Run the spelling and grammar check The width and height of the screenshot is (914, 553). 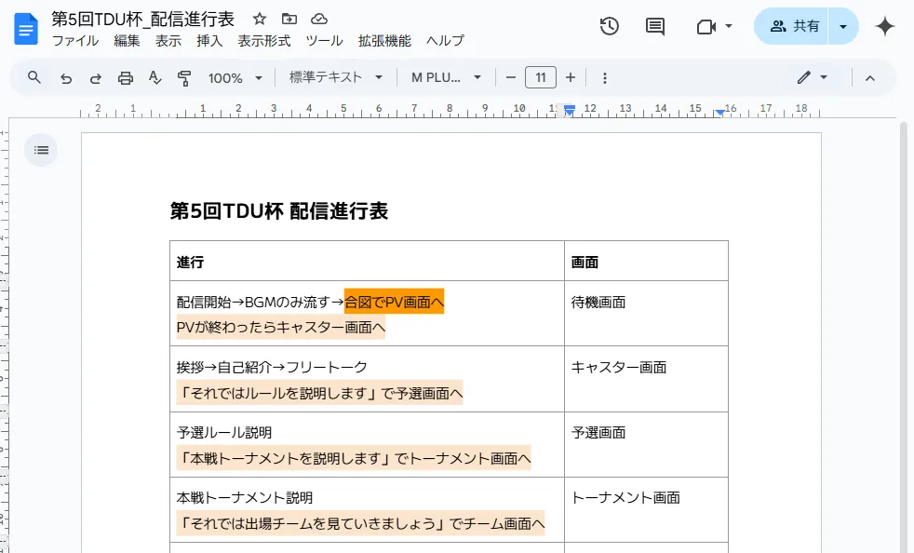(x=155, y=77)
